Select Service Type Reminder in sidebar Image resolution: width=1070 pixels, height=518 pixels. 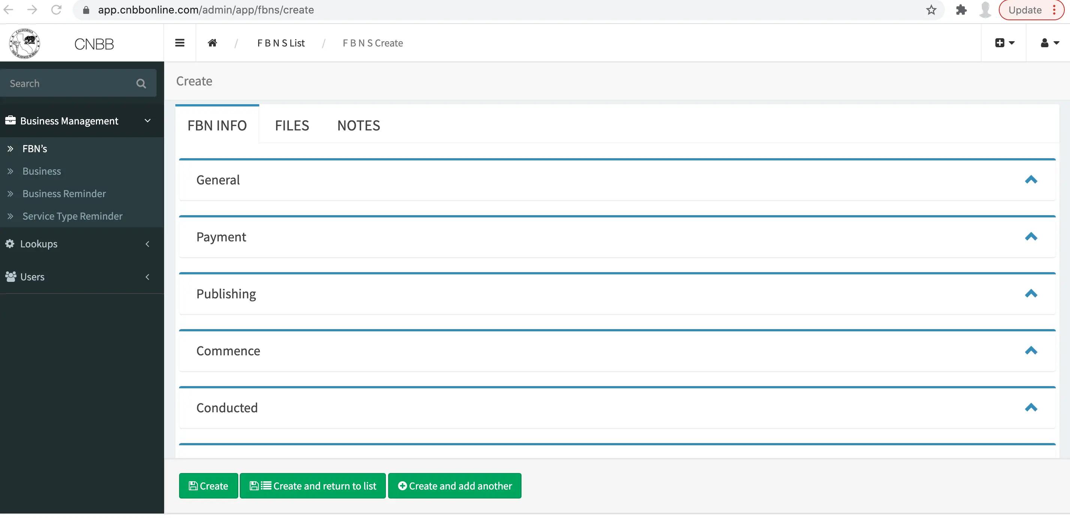click(73, 216)
